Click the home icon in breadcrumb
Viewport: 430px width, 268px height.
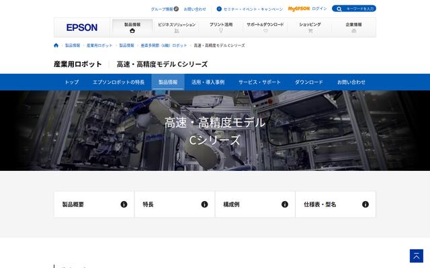click(56, 46)
